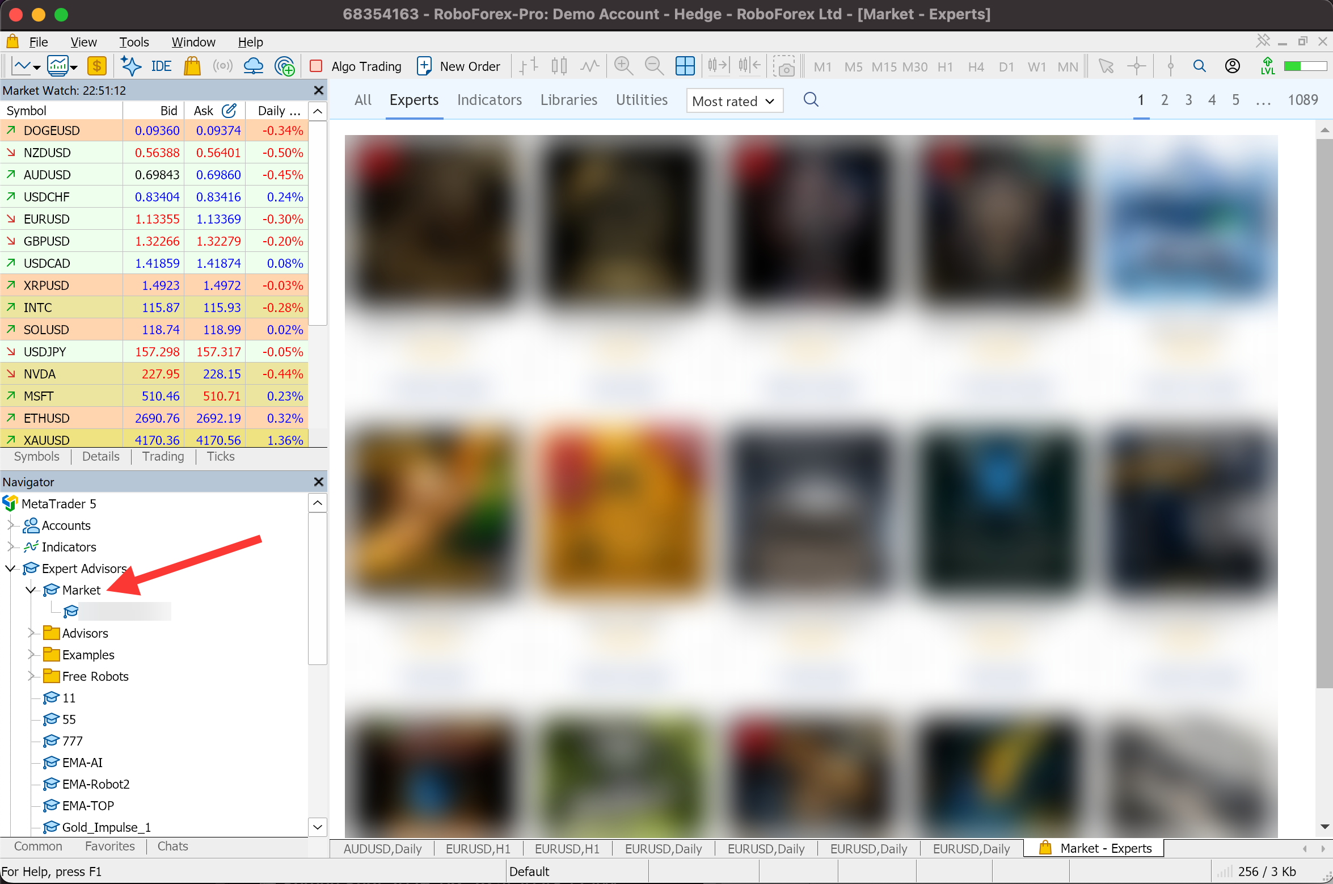The height and width of the screenshot is (884, 1333).
Task: Open the Market shopping bag toolbar icon
Action: (192, 66)
